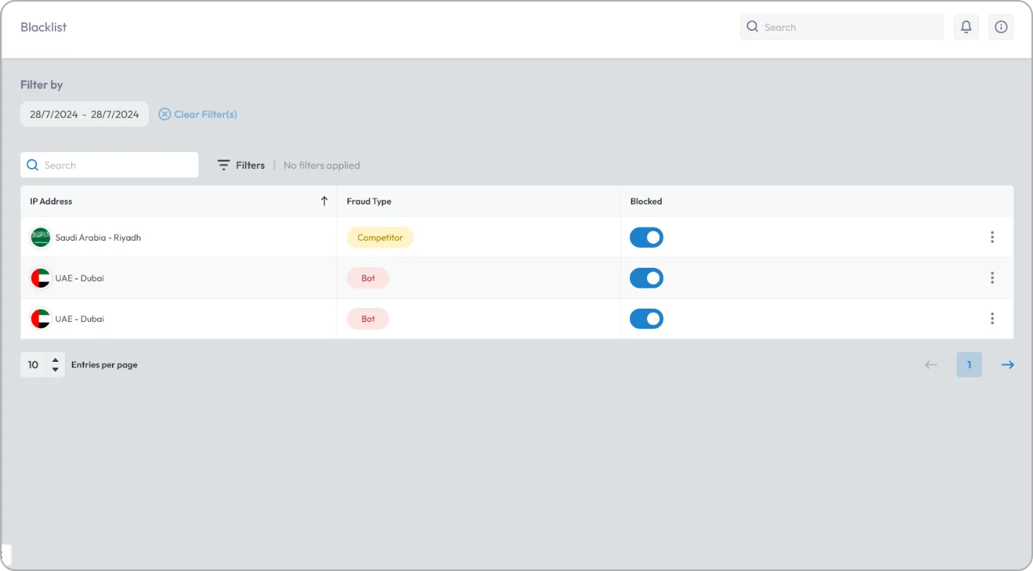Open the kebab menu for the Saudi Arabia entry
The width and height of the screenshot is (1033, 571).
[992, 237]
